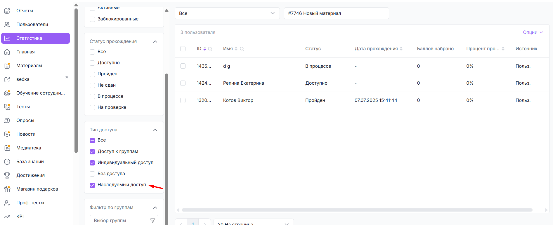Click the home icon beside Главная
The width and height of the screenshot is (553, 225).
click(x=7, y=52)
